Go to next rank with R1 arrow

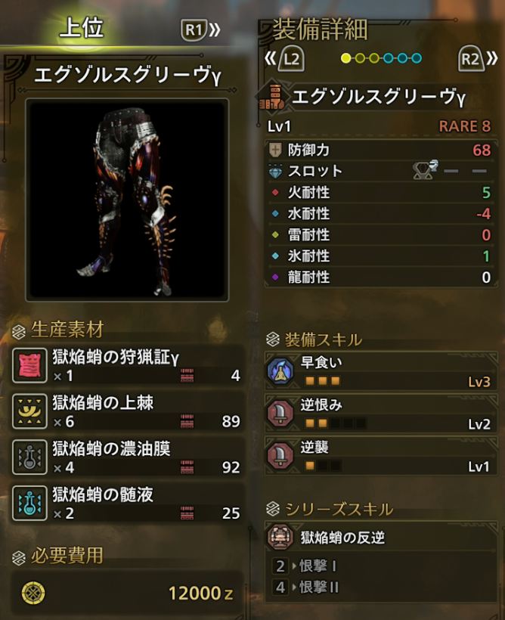[x=200, y=29]
